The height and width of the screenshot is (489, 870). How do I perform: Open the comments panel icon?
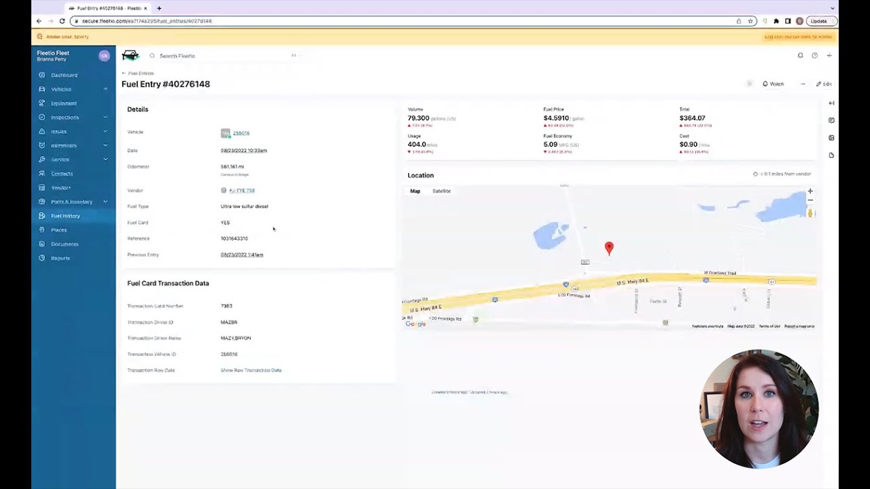[831, 120]
